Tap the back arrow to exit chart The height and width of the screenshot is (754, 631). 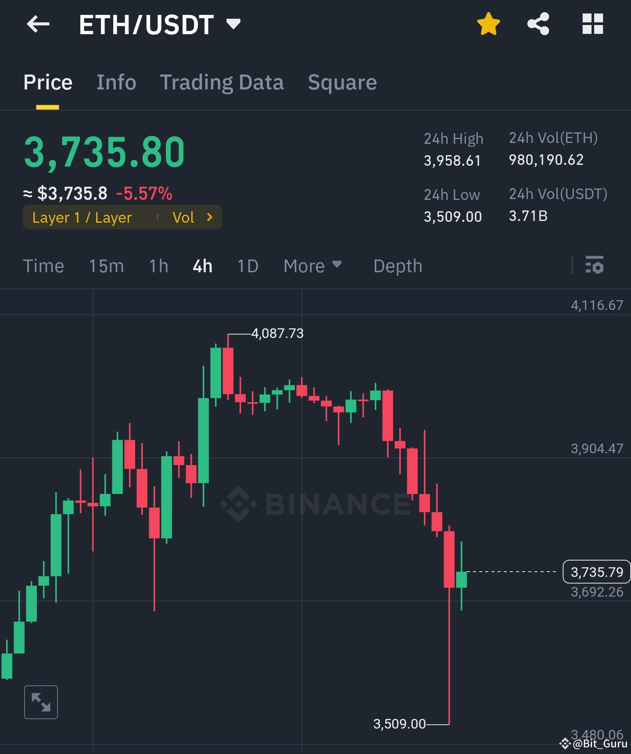pyautogui.click(x=39, y=24)
